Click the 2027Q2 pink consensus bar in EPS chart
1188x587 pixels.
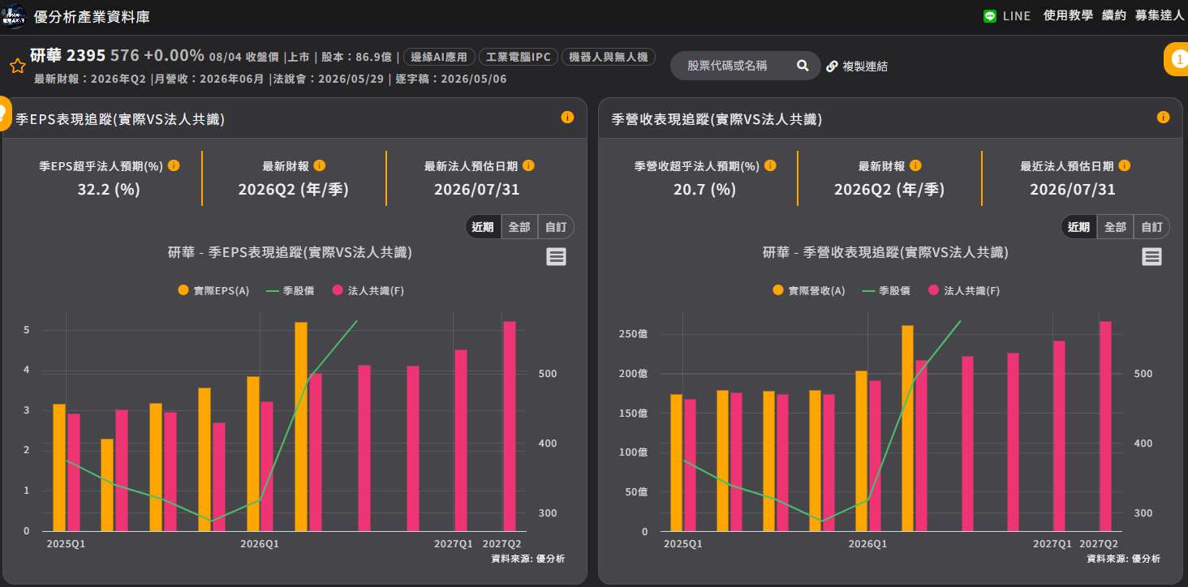(x=510, y=426)
